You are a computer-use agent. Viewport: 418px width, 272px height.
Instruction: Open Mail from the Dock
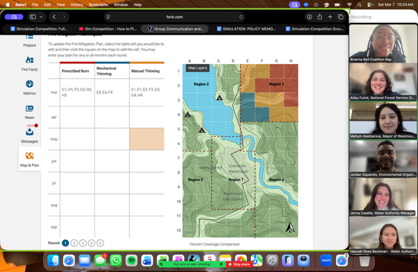(84, 260)
